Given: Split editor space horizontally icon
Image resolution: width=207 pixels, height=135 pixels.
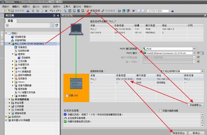Looking at the screenshot, I should click(139, 11).
